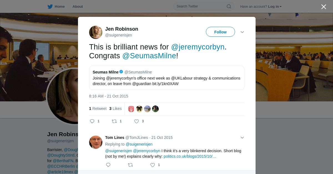Reply to Tom Lines' tweet
The image size is (333, 174).
tap(108, 165)
